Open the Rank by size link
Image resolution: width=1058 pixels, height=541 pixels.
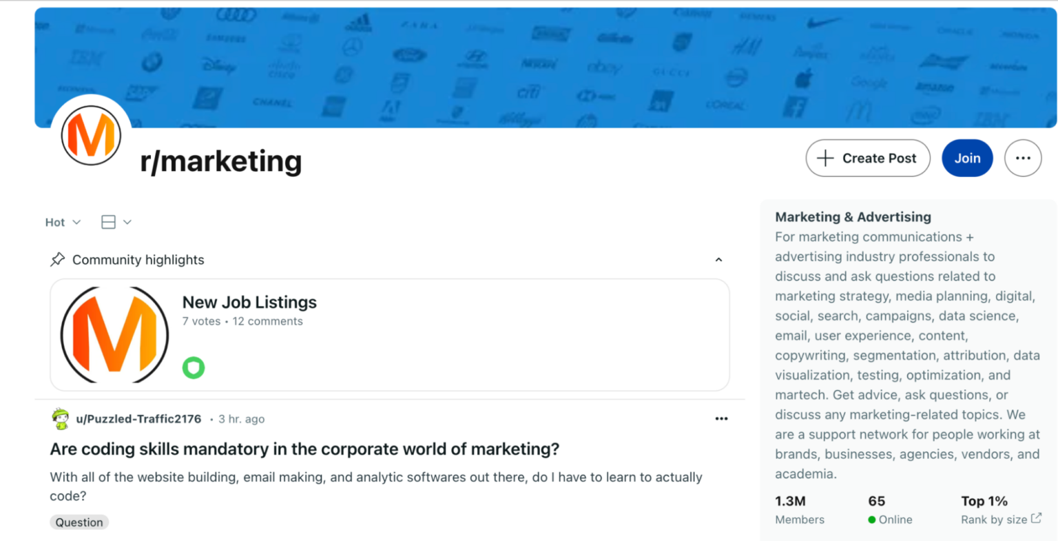click(x=993, y=519)
